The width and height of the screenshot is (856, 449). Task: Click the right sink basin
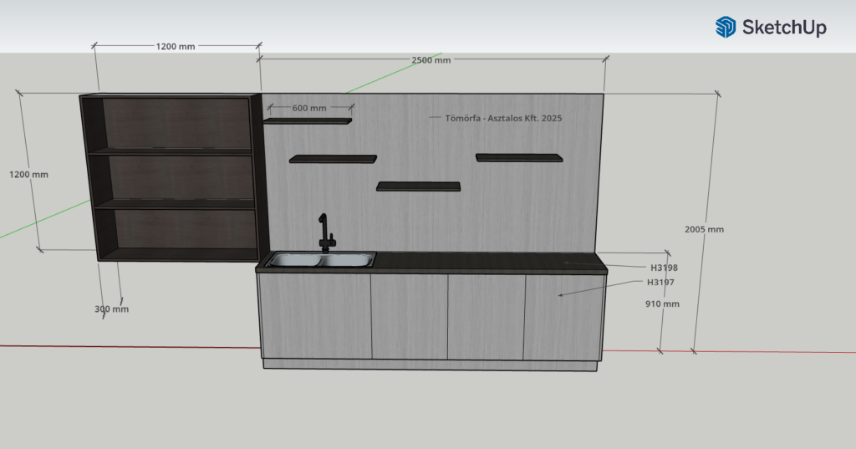345,261
